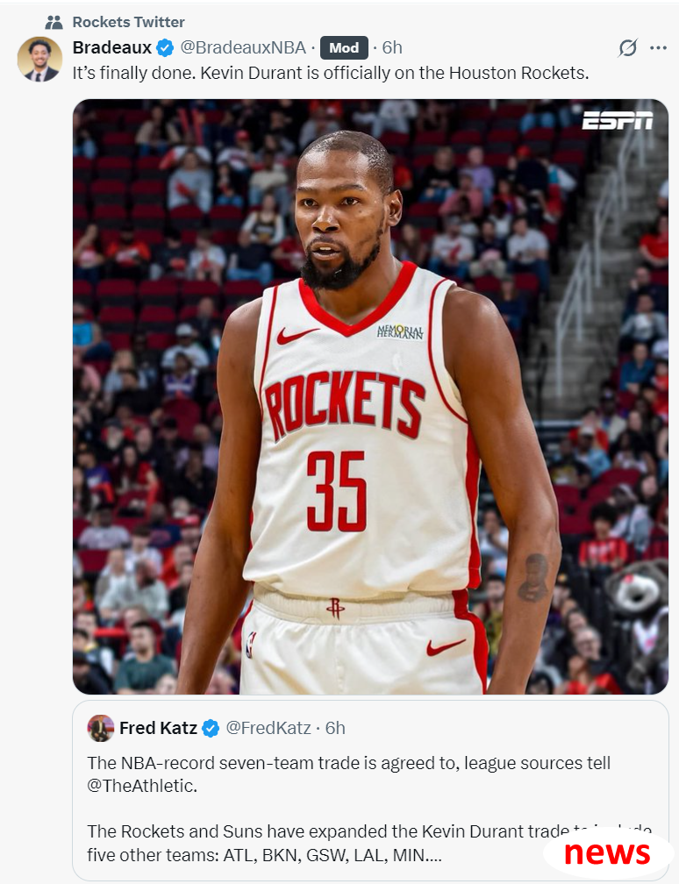
Task: Click Bradeaux's profile avatar
Action: click(x=39, y=60)
